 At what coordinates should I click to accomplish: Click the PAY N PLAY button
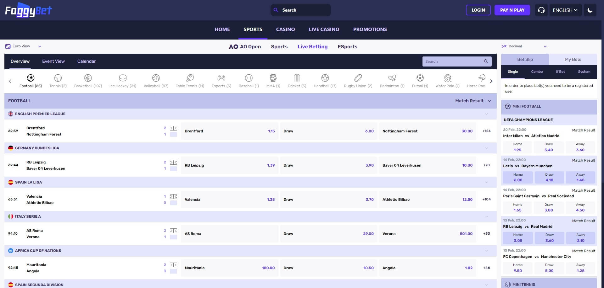[x=512, y=10]
